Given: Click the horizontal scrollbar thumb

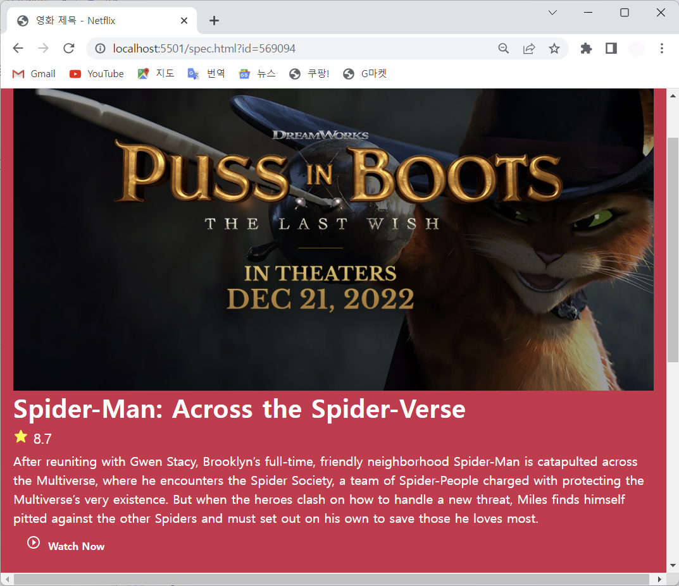Looking at the screenshot, I should [x=331, y=579].
